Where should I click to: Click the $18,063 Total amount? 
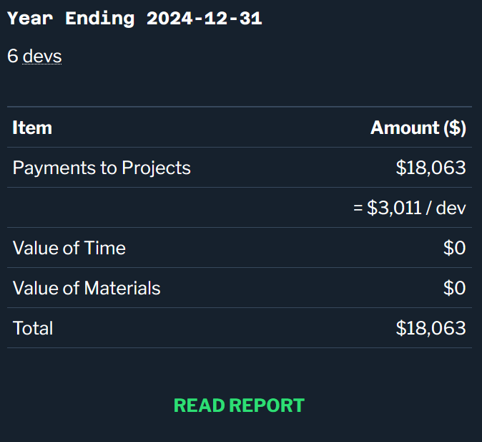(431, 328)
